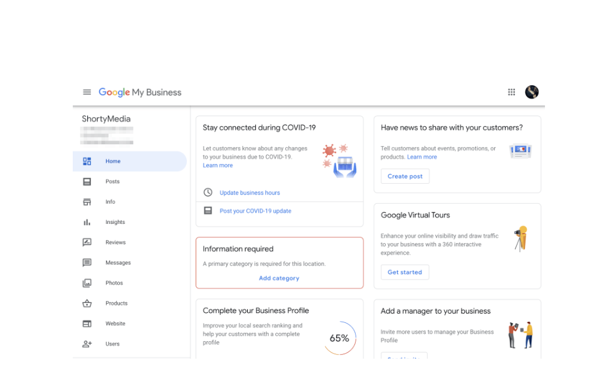Screen dimensions: 614x380
Task: Click the manager people illustration
Action: [521, 335]
